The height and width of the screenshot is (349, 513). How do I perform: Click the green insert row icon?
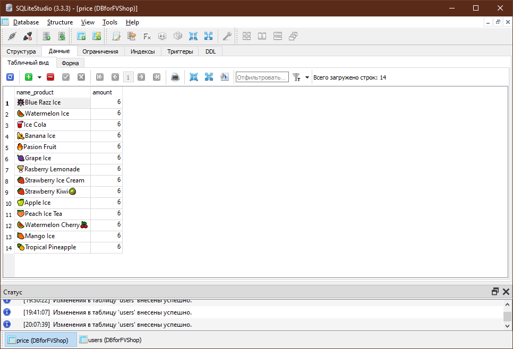coord(29,77)
